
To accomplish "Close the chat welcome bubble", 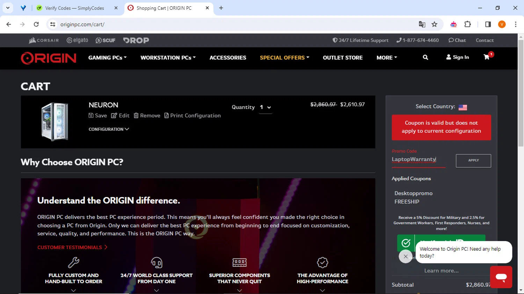I will click(x=405, y=256).
